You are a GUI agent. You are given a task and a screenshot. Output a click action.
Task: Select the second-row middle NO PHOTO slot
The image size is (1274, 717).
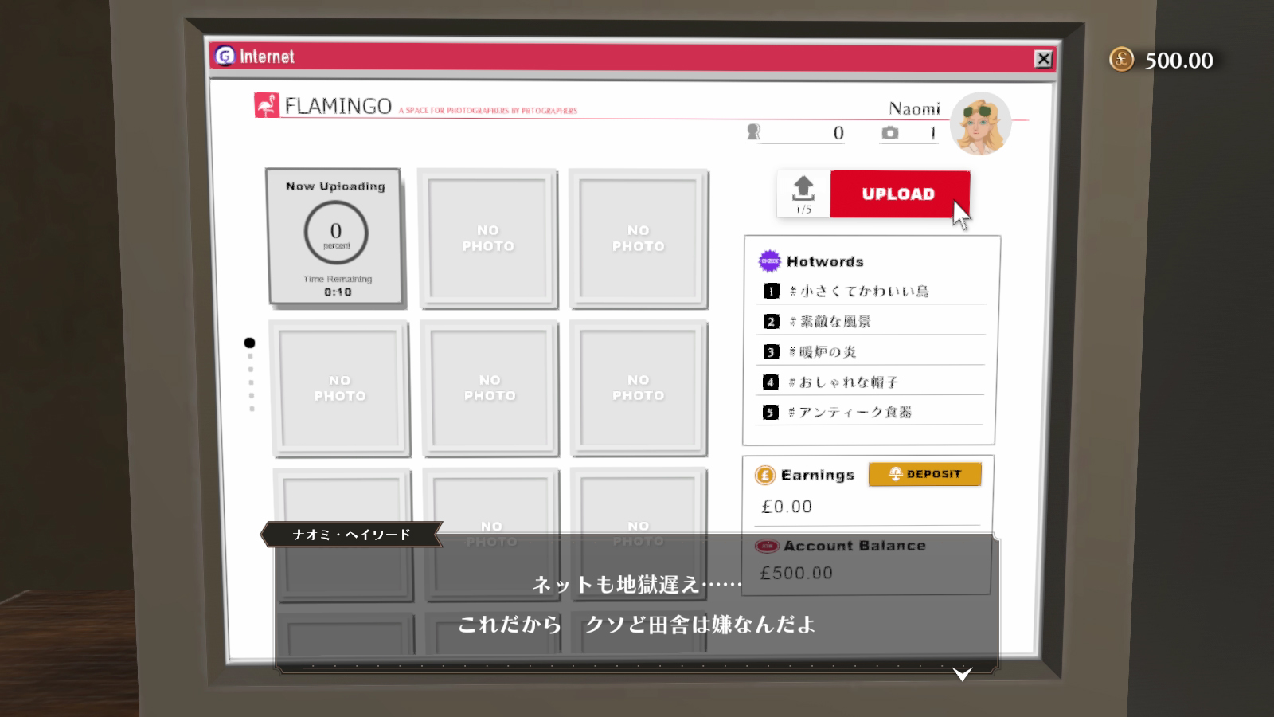point(490,388)
